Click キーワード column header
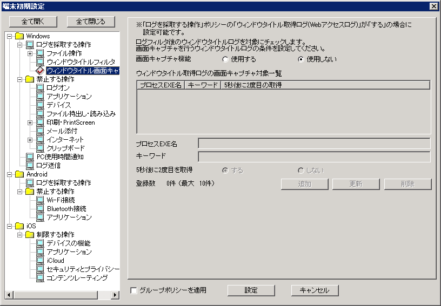 [x=203, y=85]
